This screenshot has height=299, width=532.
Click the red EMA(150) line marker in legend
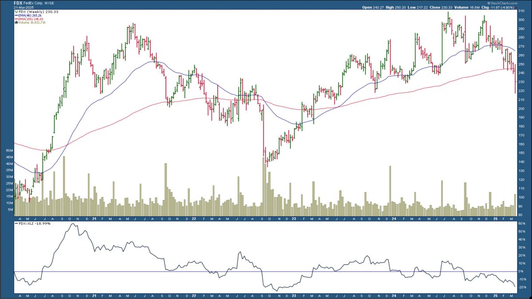pyautogui.click(x=16, y=19)
